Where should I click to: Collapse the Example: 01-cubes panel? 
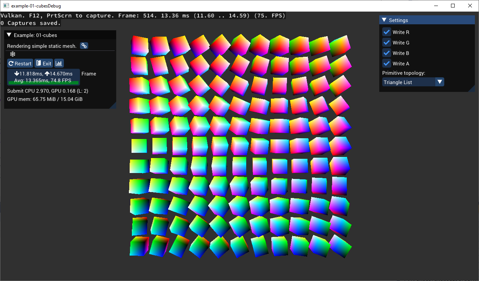(x=8, y=35)
